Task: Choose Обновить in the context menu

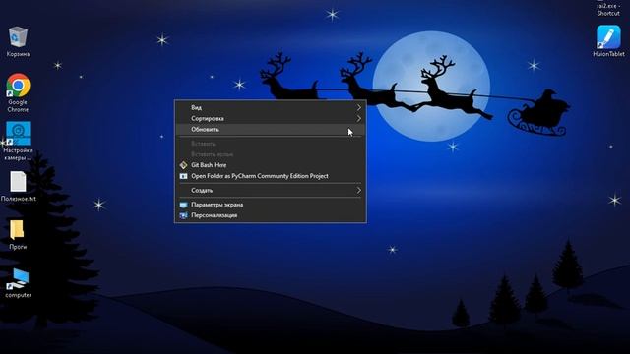Action: coord(271,129)
